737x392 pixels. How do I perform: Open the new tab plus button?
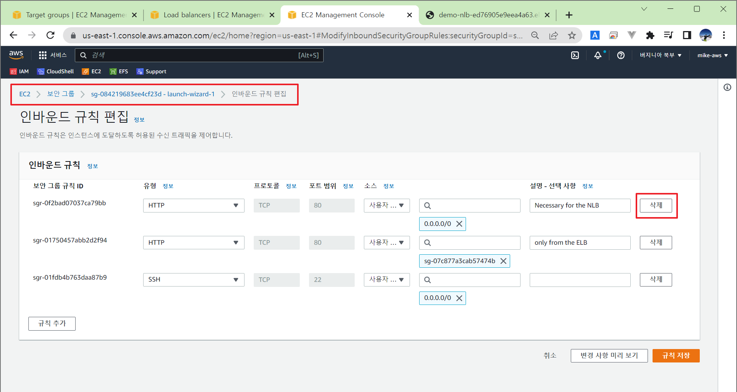point(569,15)
